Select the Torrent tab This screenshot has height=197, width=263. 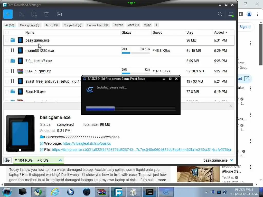118,25
